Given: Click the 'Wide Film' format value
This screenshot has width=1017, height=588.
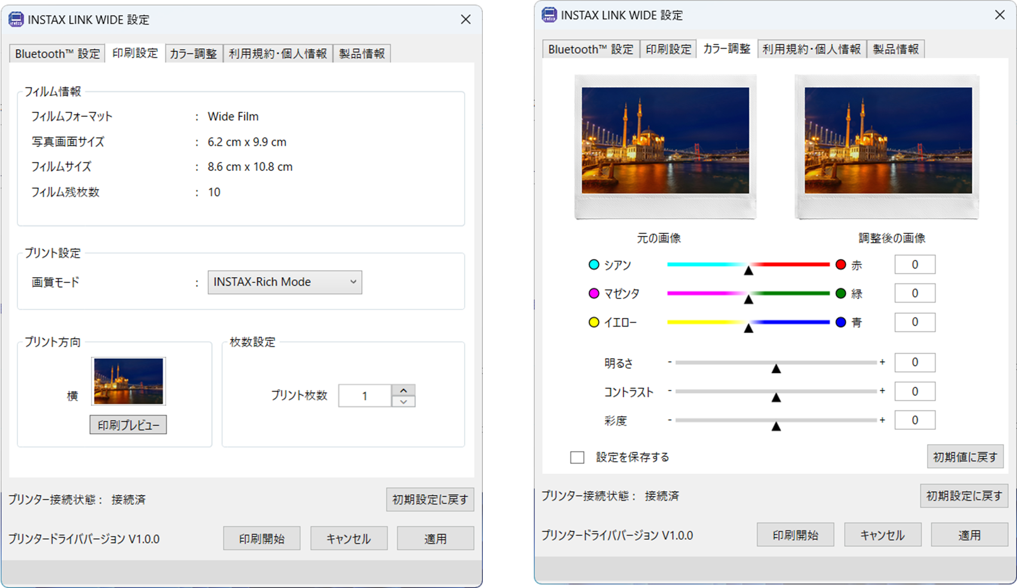Looking at the screenshot, I should (x=233, y=116).
